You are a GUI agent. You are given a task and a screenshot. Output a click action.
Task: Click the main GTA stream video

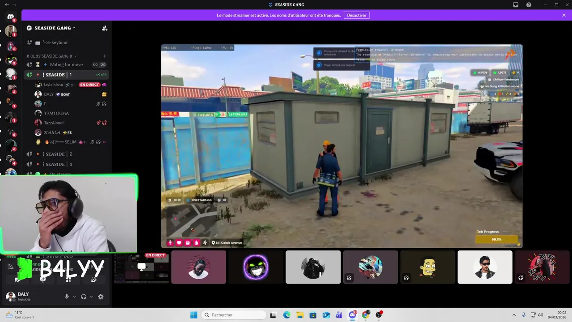pyautogui.click(x=341, y=146)
